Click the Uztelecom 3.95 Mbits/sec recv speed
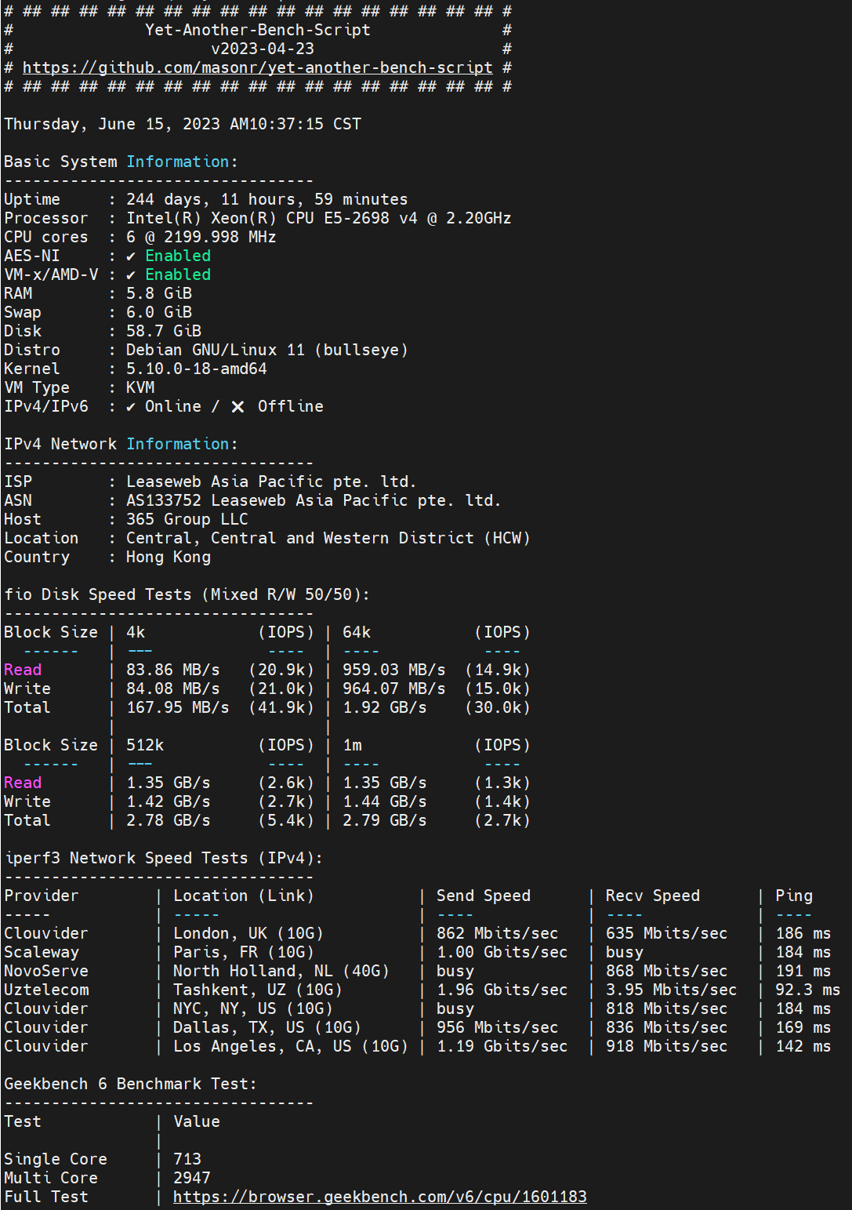Image resolution: width=852 pixels, height=1210 pixels. [x=671, y=990]
